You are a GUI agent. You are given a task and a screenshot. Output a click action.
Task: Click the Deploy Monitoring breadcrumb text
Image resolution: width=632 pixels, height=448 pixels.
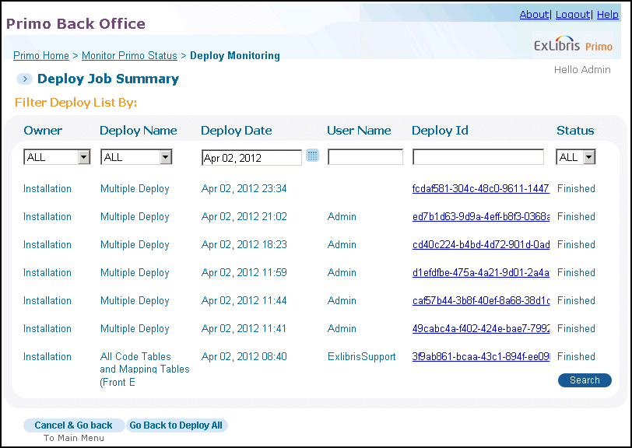[235, 55]
